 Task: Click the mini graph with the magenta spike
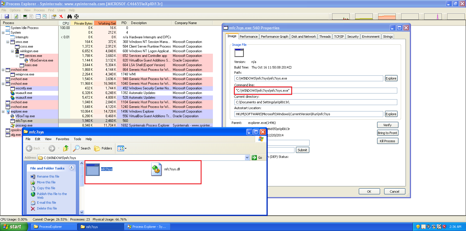pos(433,17)
